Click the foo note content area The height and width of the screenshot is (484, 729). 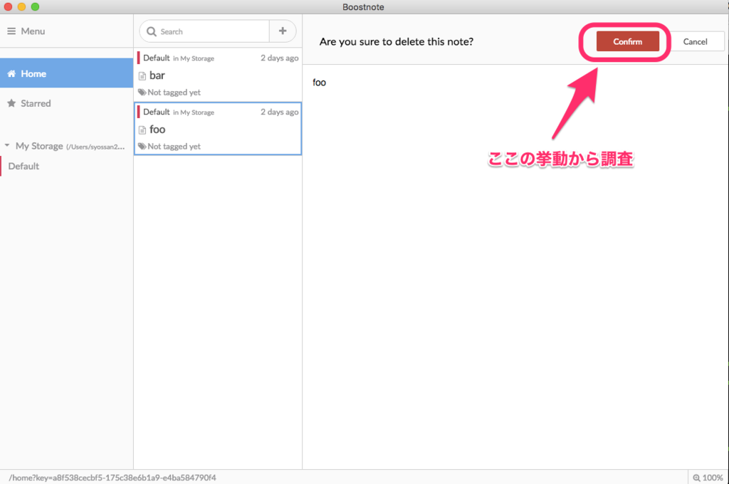pos(515,268)
